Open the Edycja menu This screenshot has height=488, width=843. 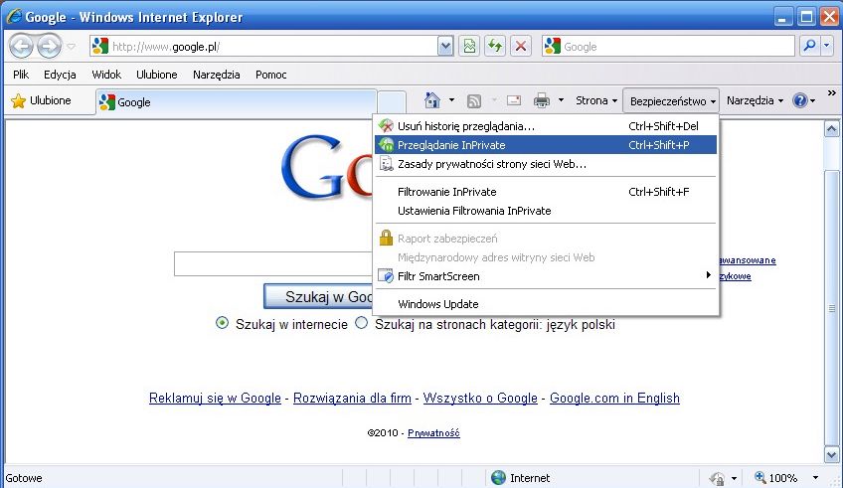coord(60,75)
